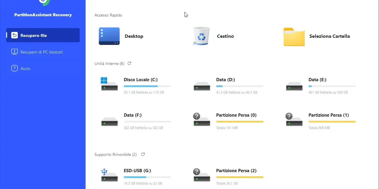The height and width of the screenshot is (189, 379).
Task: Click text '16.5 GB fattibile su 32 GB'
Action: click(143, 183)
